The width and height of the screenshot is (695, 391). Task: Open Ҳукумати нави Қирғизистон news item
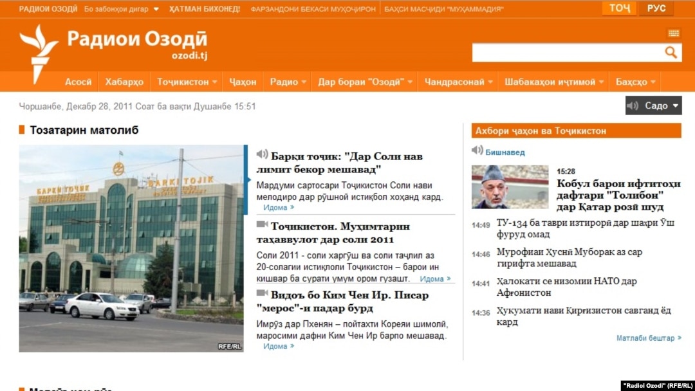coord(584,316)
